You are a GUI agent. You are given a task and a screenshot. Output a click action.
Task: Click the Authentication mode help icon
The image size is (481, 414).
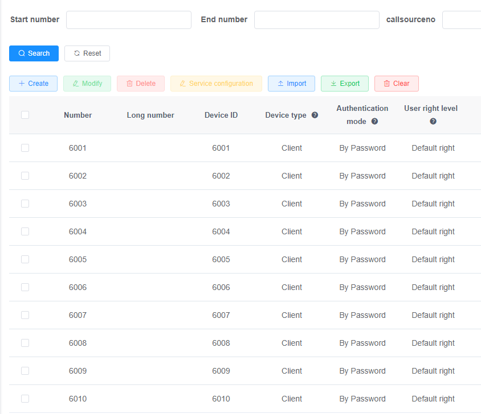[374, 122]
